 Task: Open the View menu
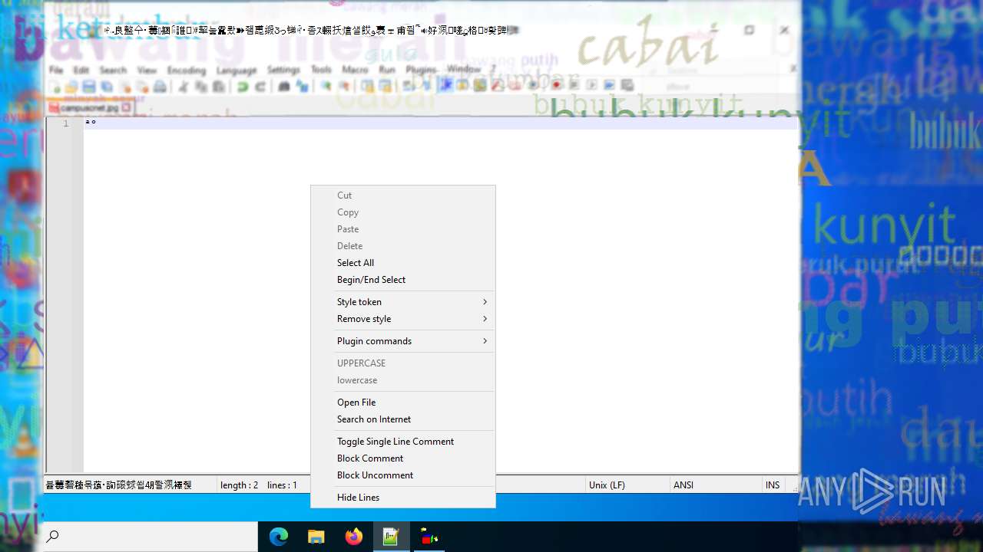[x=147, y=70]
